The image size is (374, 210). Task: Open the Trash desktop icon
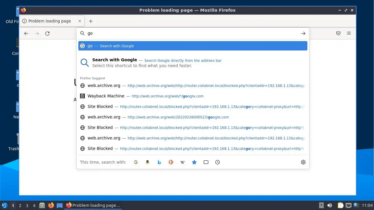coord(13,142)
